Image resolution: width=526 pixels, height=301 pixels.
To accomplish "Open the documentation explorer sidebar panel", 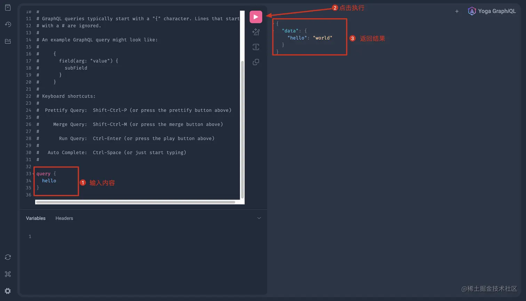I will [x=7, y=7].
